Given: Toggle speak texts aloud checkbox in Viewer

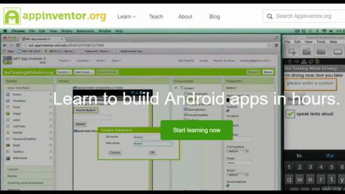Looking at the screenshot, I should click(x=75, y=131).
